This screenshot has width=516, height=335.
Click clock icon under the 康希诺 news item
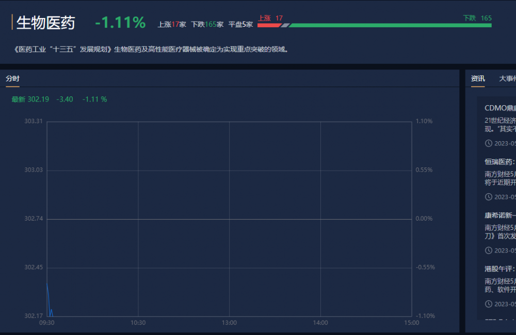(x=489, y=250)
